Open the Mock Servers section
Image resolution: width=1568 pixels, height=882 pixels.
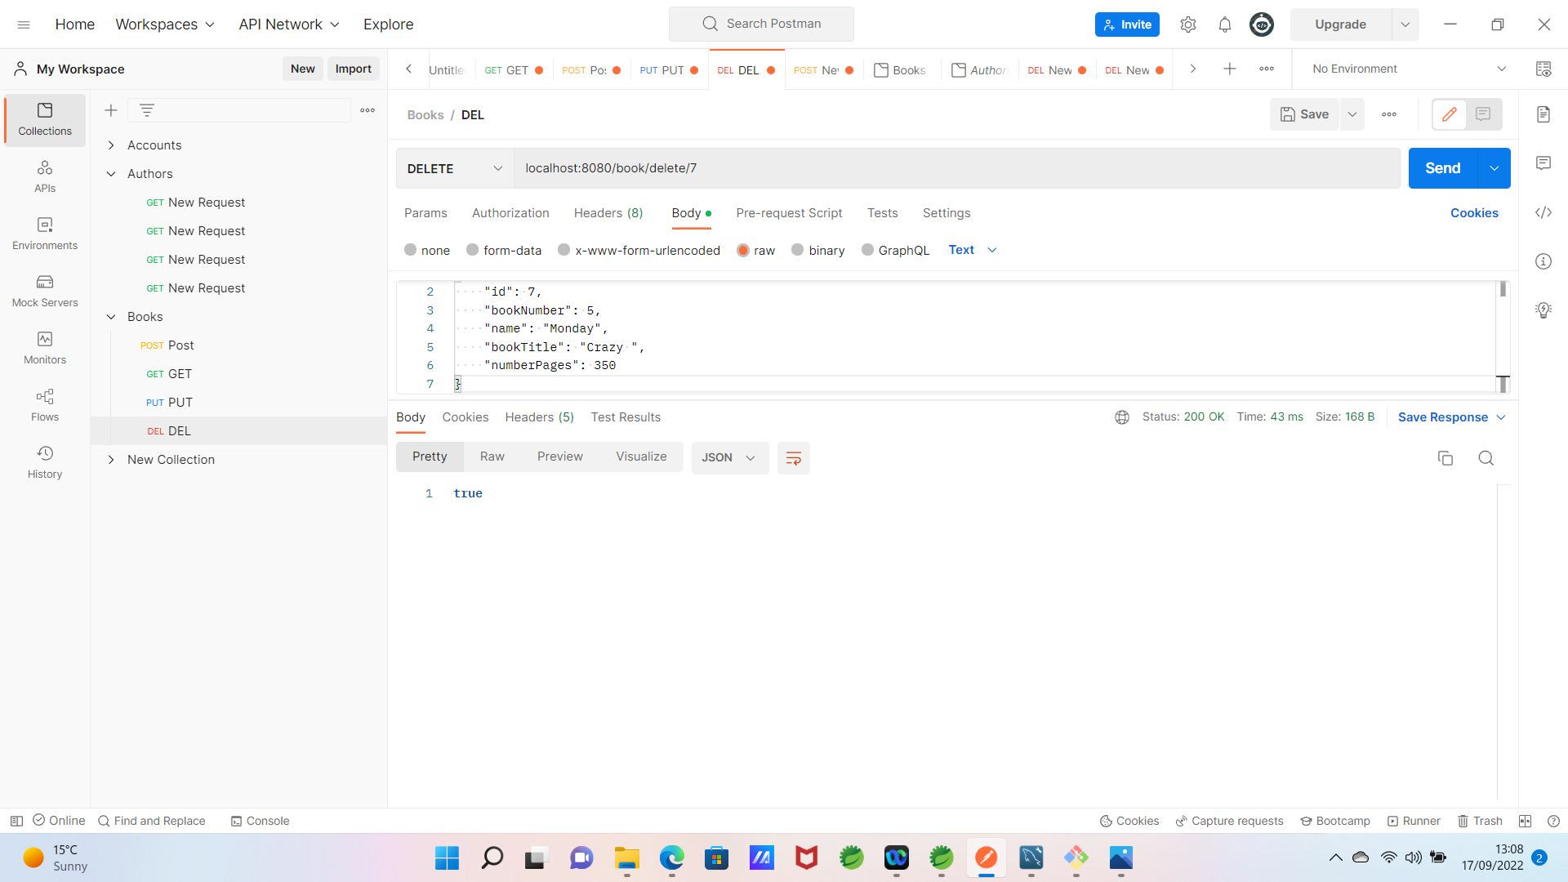[x=45, y=292]
